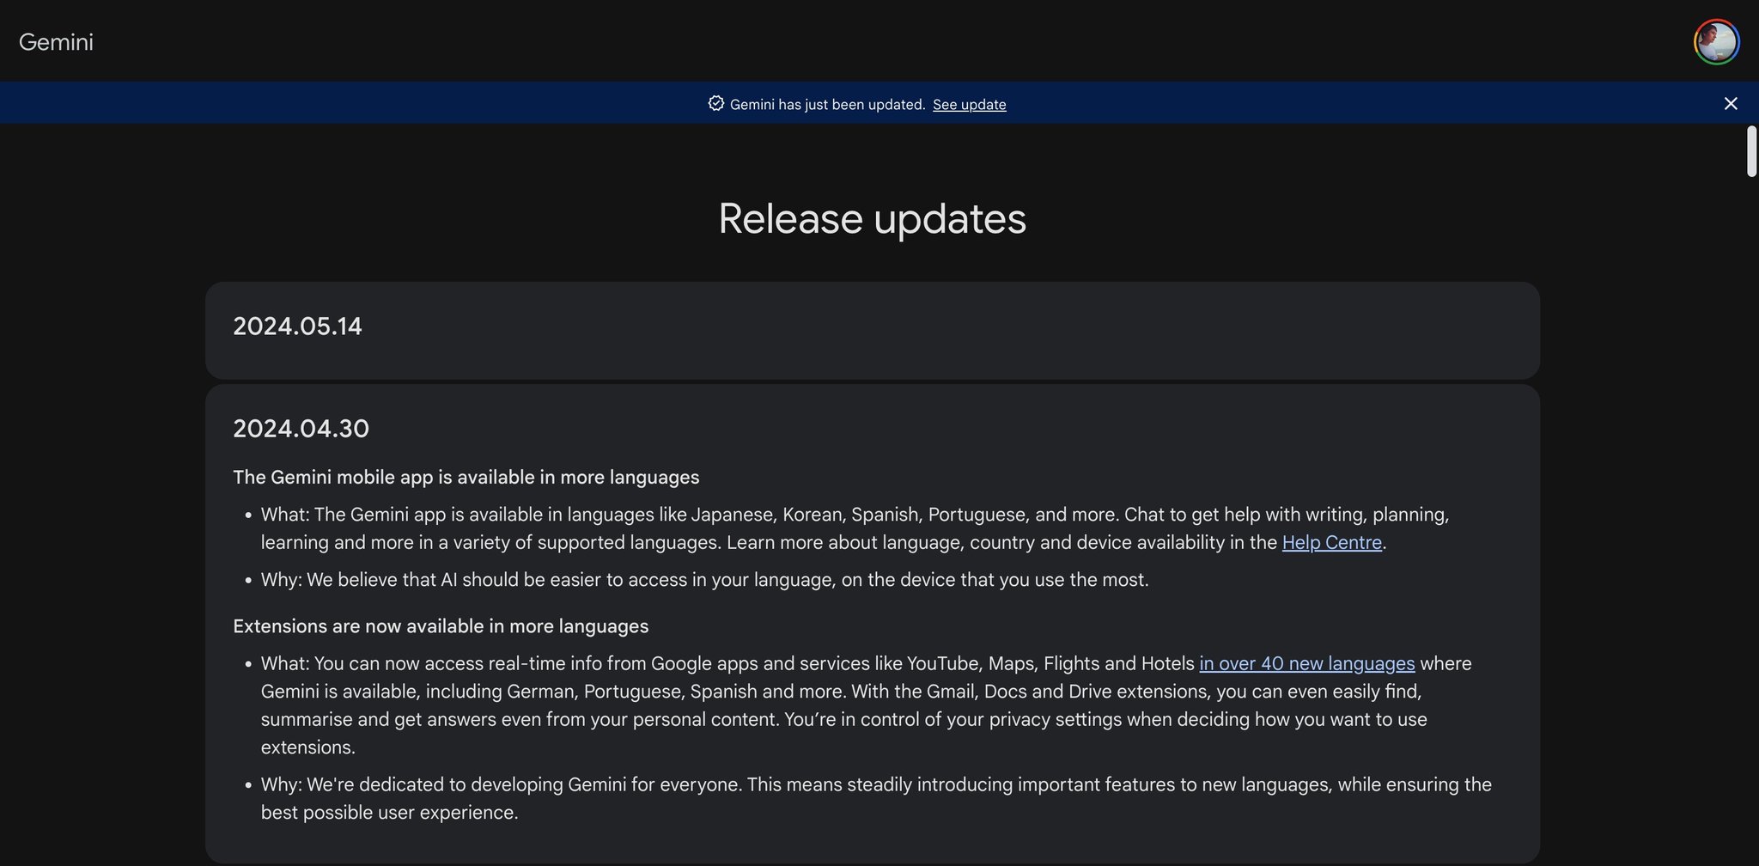Click the 'Why: We're dedicated to developing Gemini' bullet

[876, 798]
